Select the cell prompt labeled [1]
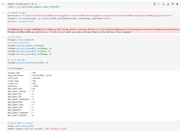Screen dimensions: 181x132 coord(3,4)
